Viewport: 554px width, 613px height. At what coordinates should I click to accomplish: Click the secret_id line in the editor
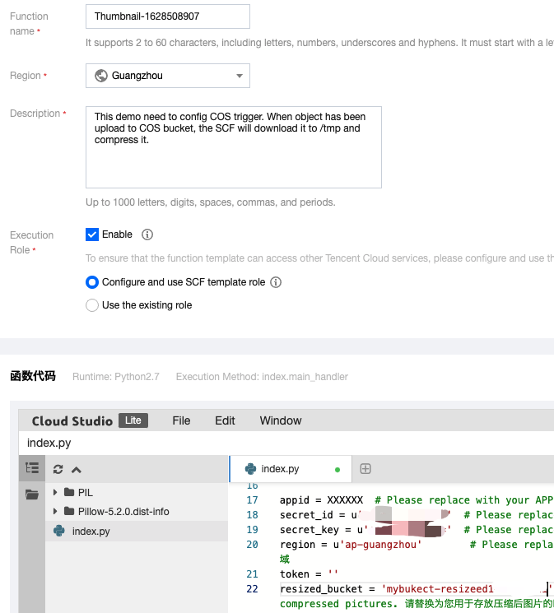[417, 515]
